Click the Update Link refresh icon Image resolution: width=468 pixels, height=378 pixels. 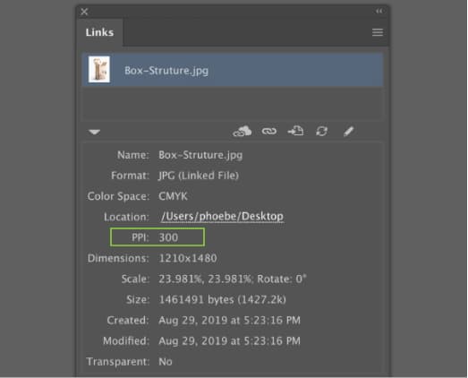(322, 131)
